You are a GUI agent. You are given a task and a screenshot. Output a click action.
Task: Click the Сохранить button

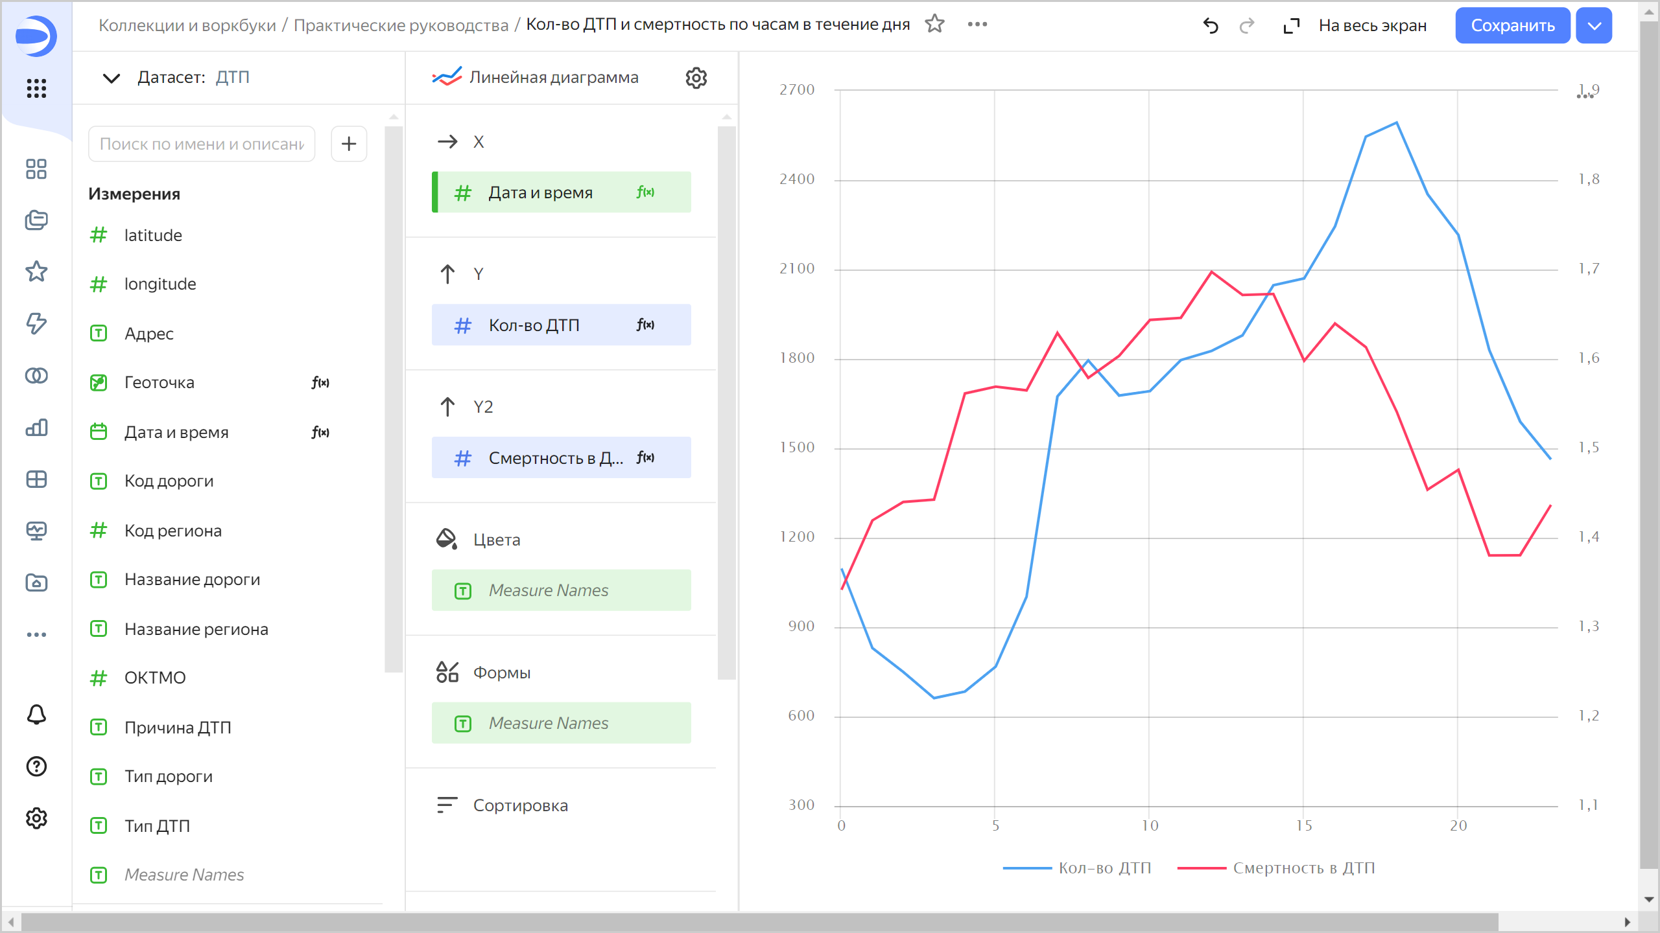(x=1512, y=26)
